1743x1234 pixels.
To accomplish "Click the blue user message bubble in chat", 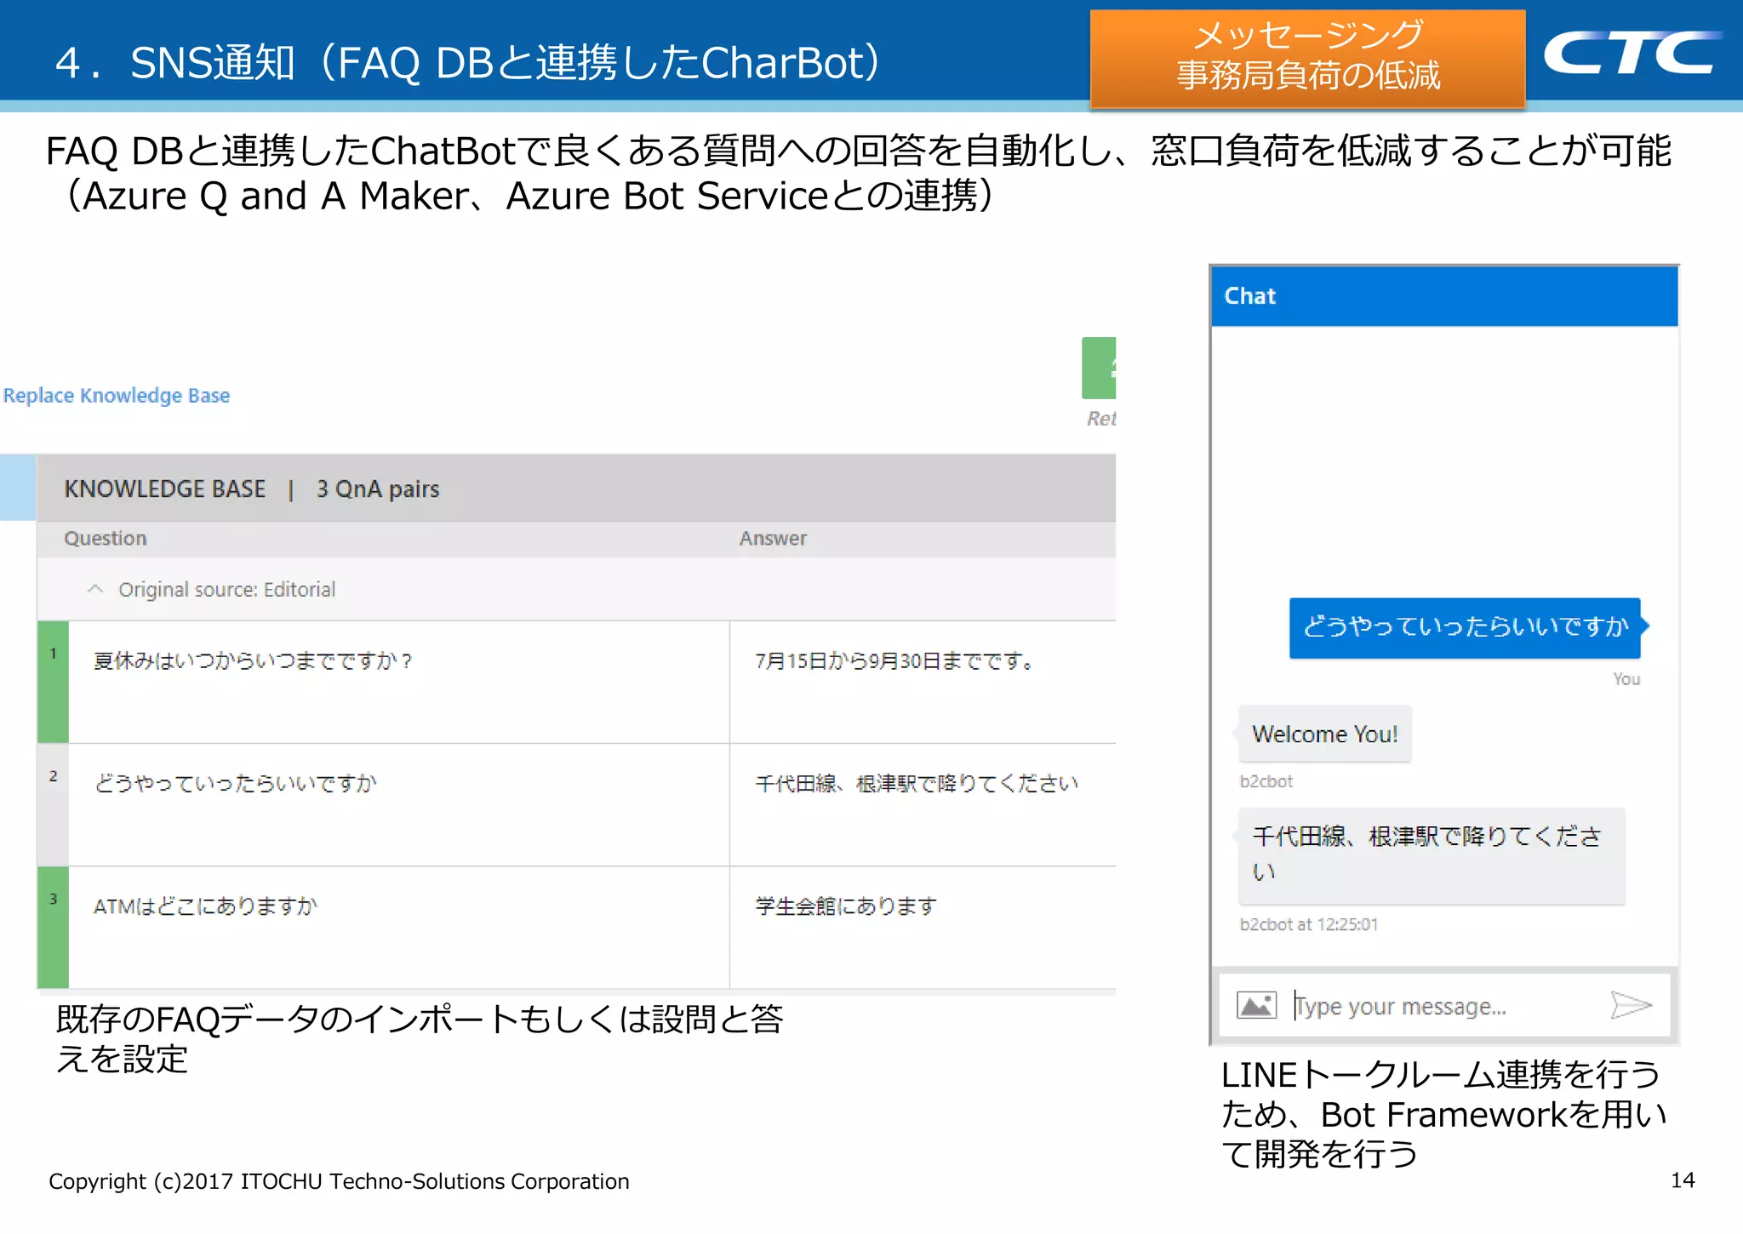I will point(1466,627).
